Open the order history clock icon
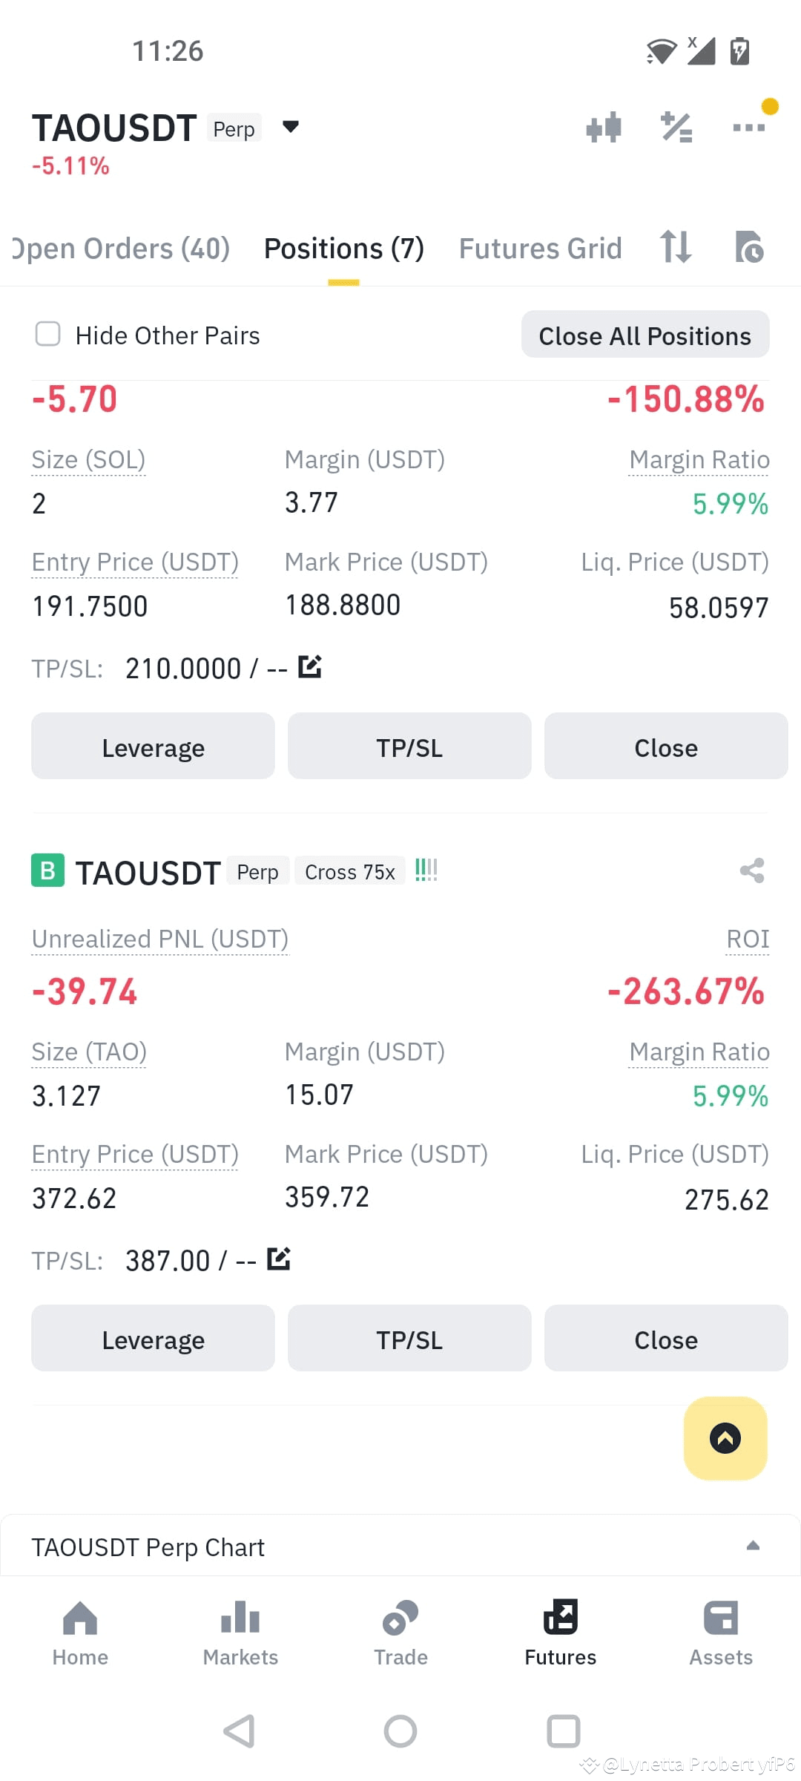 click(748, 247)
